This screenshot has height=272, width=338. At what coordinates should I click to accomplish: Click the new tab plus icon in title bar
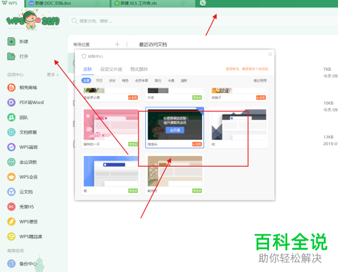coord(203,3)
